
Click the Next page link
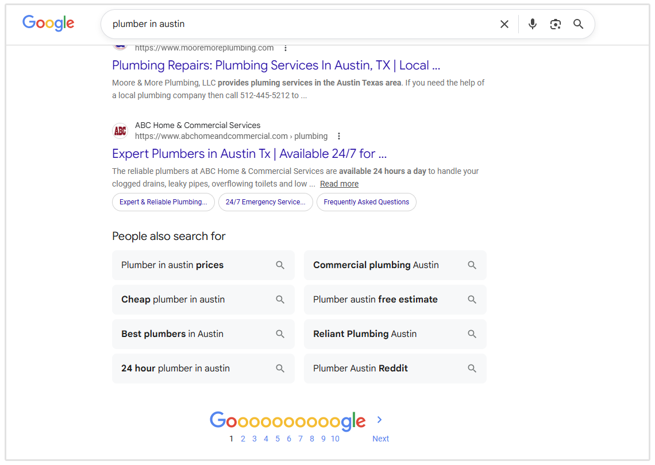(x=380, y=439)
